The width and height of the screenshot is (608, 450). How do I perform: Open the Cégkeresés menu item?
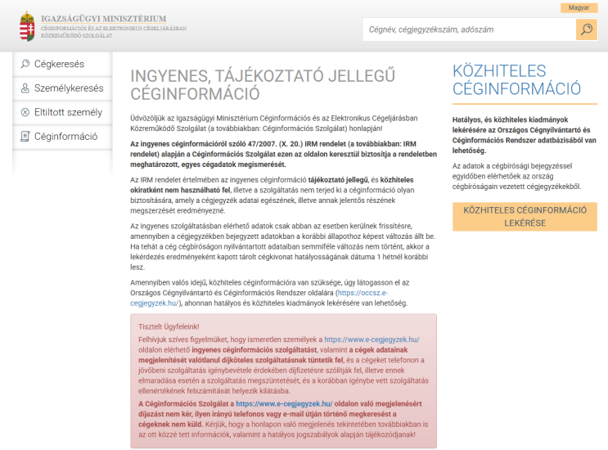click(62, 64)
